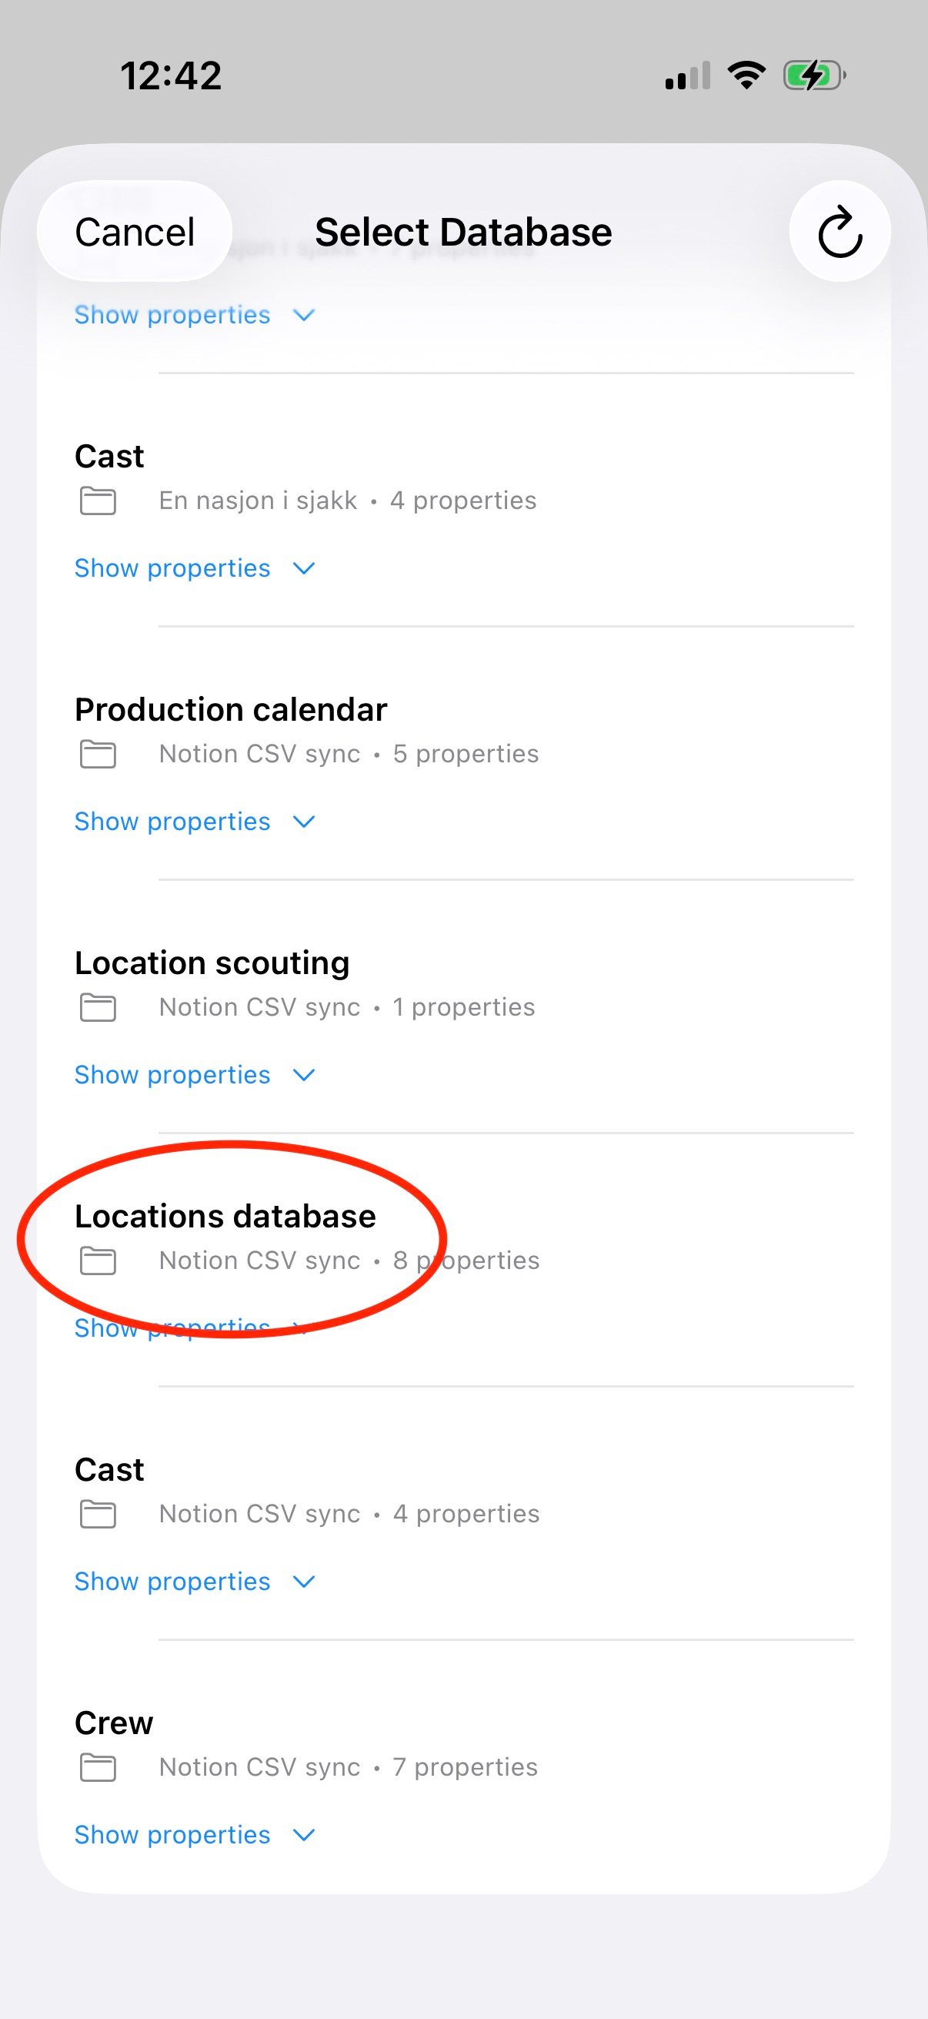Select the Locations database entry

point(463,1237)
